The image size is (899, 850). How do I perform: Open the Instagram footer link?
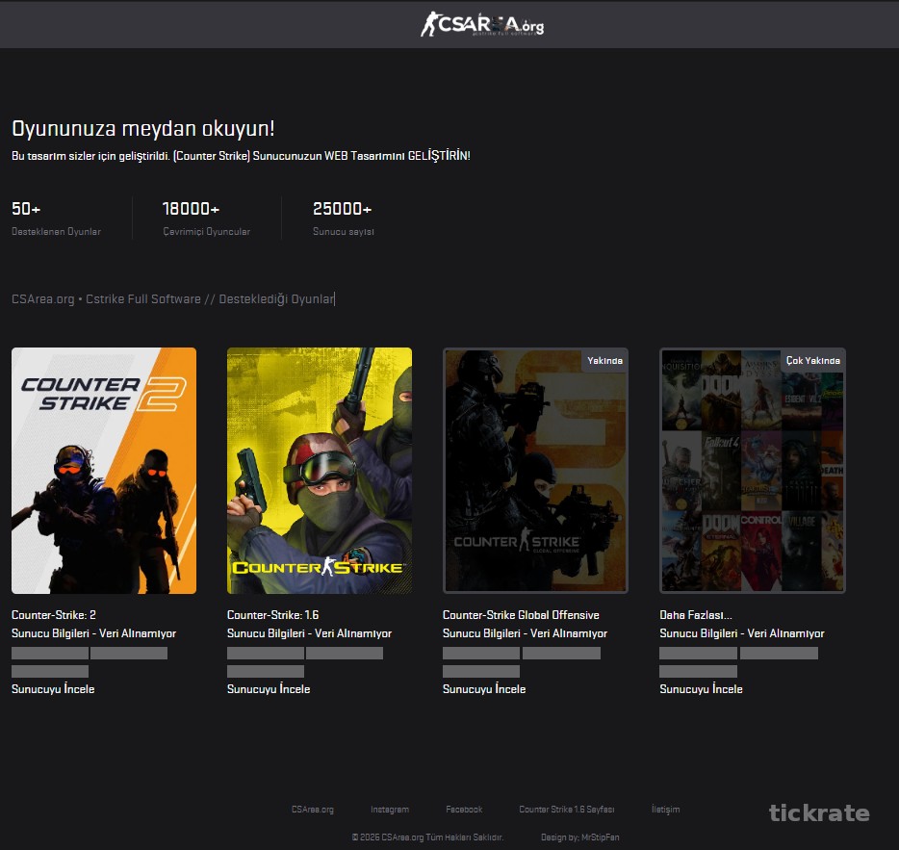pos(389,810)
